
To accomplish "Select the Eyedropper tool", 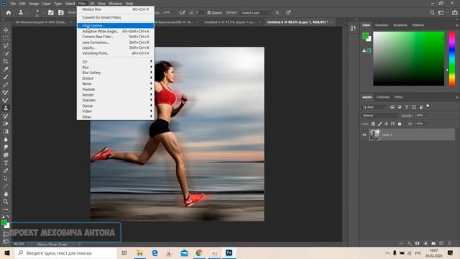I will pyautogui.click(x=6, y=69).
